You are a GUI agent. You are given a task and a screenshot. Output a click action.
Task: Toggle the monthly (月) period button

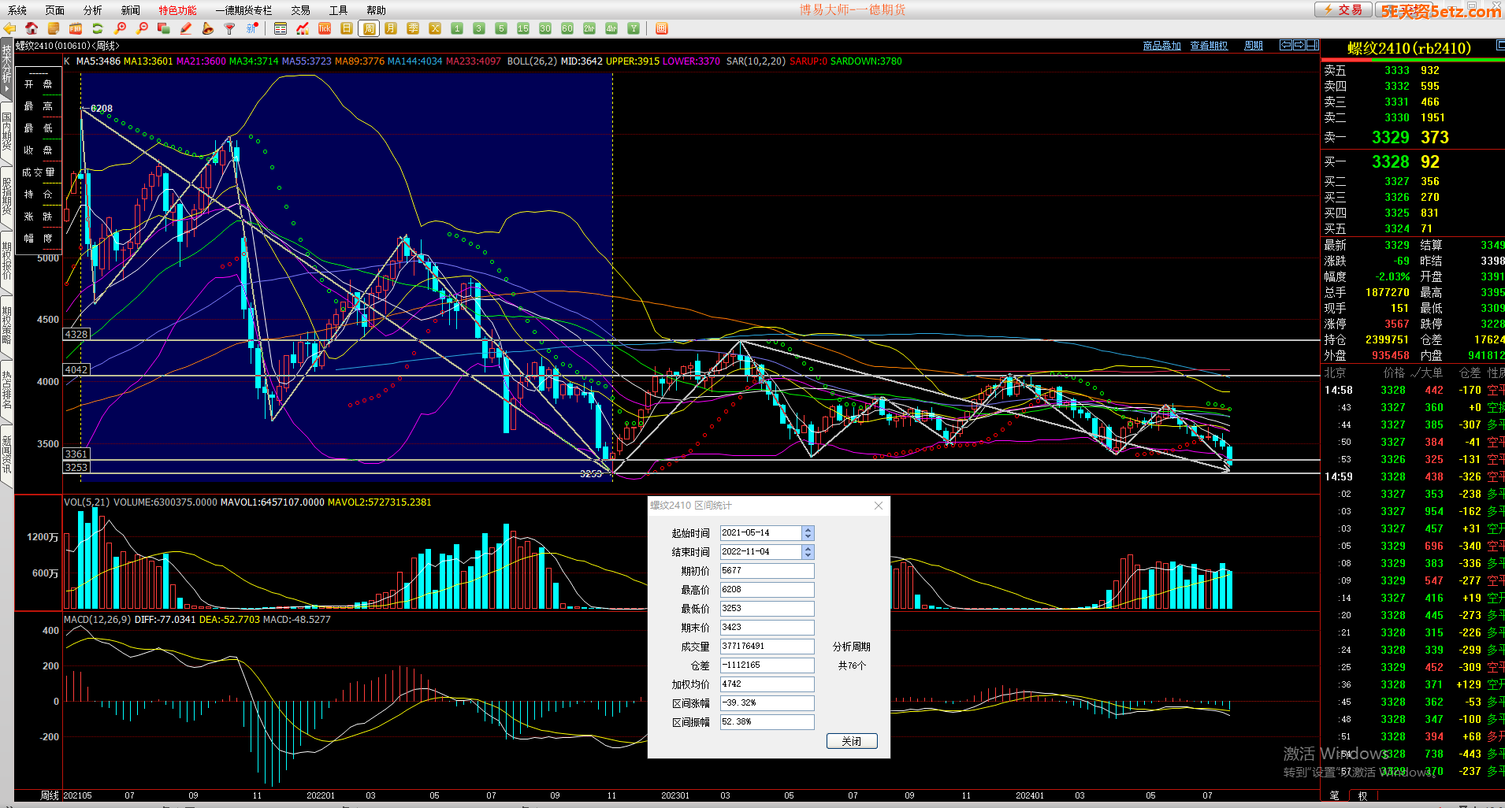(390, 28)
